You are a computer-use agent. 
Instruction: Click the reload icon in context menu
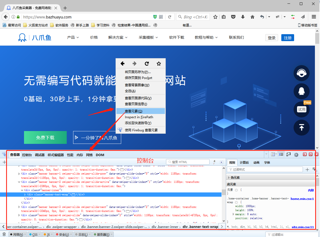point(147,64)
